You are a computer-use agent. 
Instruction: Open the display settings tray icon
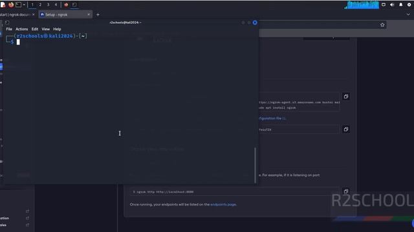(384, 5)
